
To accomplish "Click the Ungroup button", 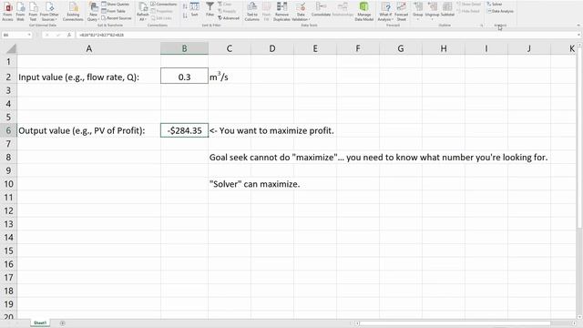I will [432, 10].
